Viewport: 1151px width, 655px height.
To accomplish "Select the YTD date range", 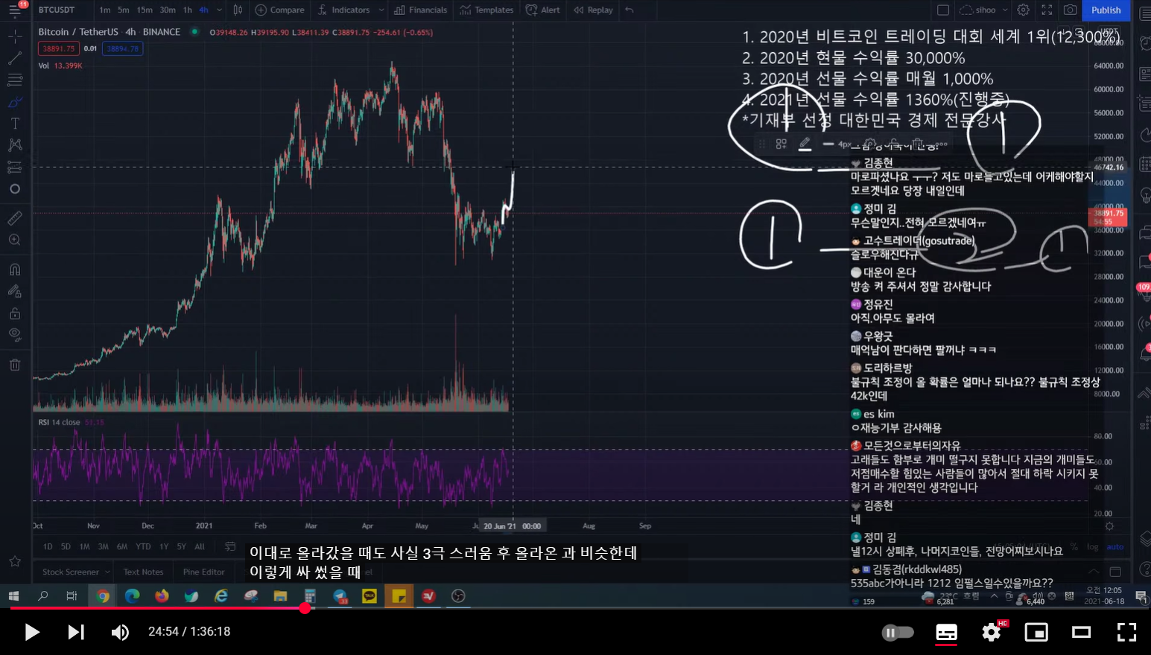I will click(143, 546).
